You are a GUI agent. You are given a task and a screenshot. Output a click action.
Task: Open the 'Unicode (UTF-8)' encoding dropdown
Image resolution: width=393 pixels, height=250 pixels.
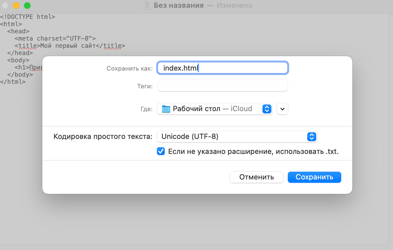(x=237, y=137)
